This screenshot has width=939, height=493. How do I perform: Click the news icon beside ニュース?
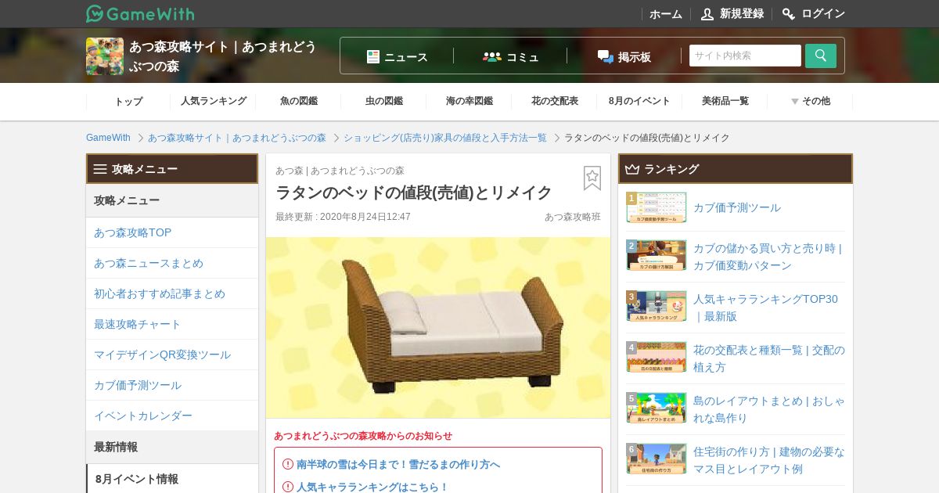point(373,56)
